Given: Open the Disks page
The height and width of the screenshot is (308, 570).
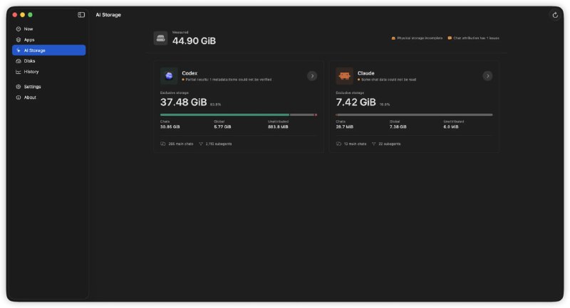Looking at the screenshot, I should click(x=49, y=61).
